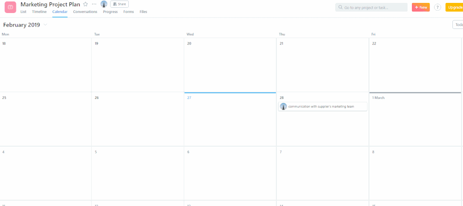Select the day cell numbered 22

point(415,65)
